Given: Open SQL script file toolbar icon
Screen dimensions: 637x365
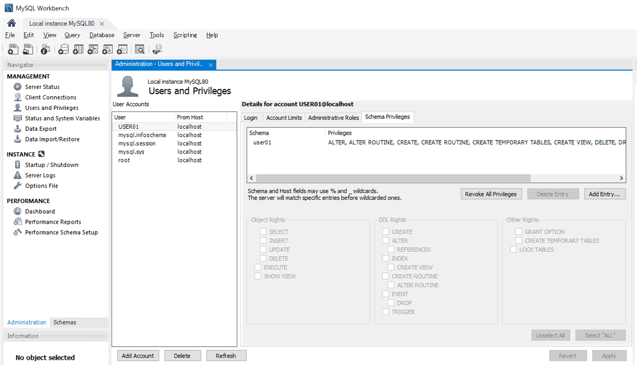Looking at the screenshot, I should coord(28,49).
